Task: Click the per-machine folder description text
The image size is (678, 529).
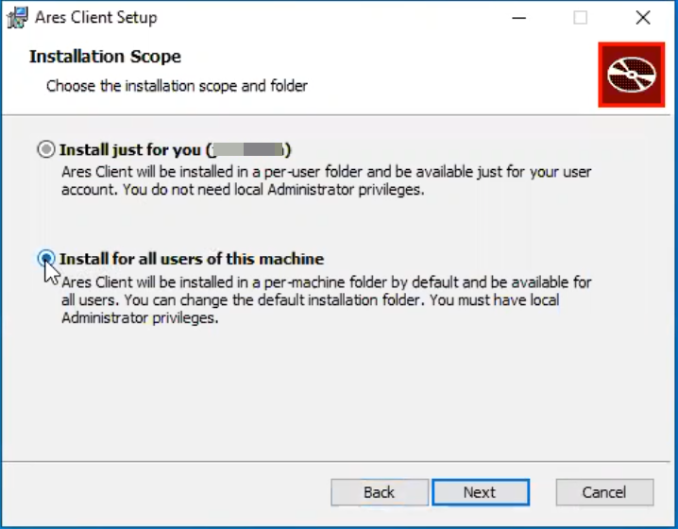Action: coord(326,282)
